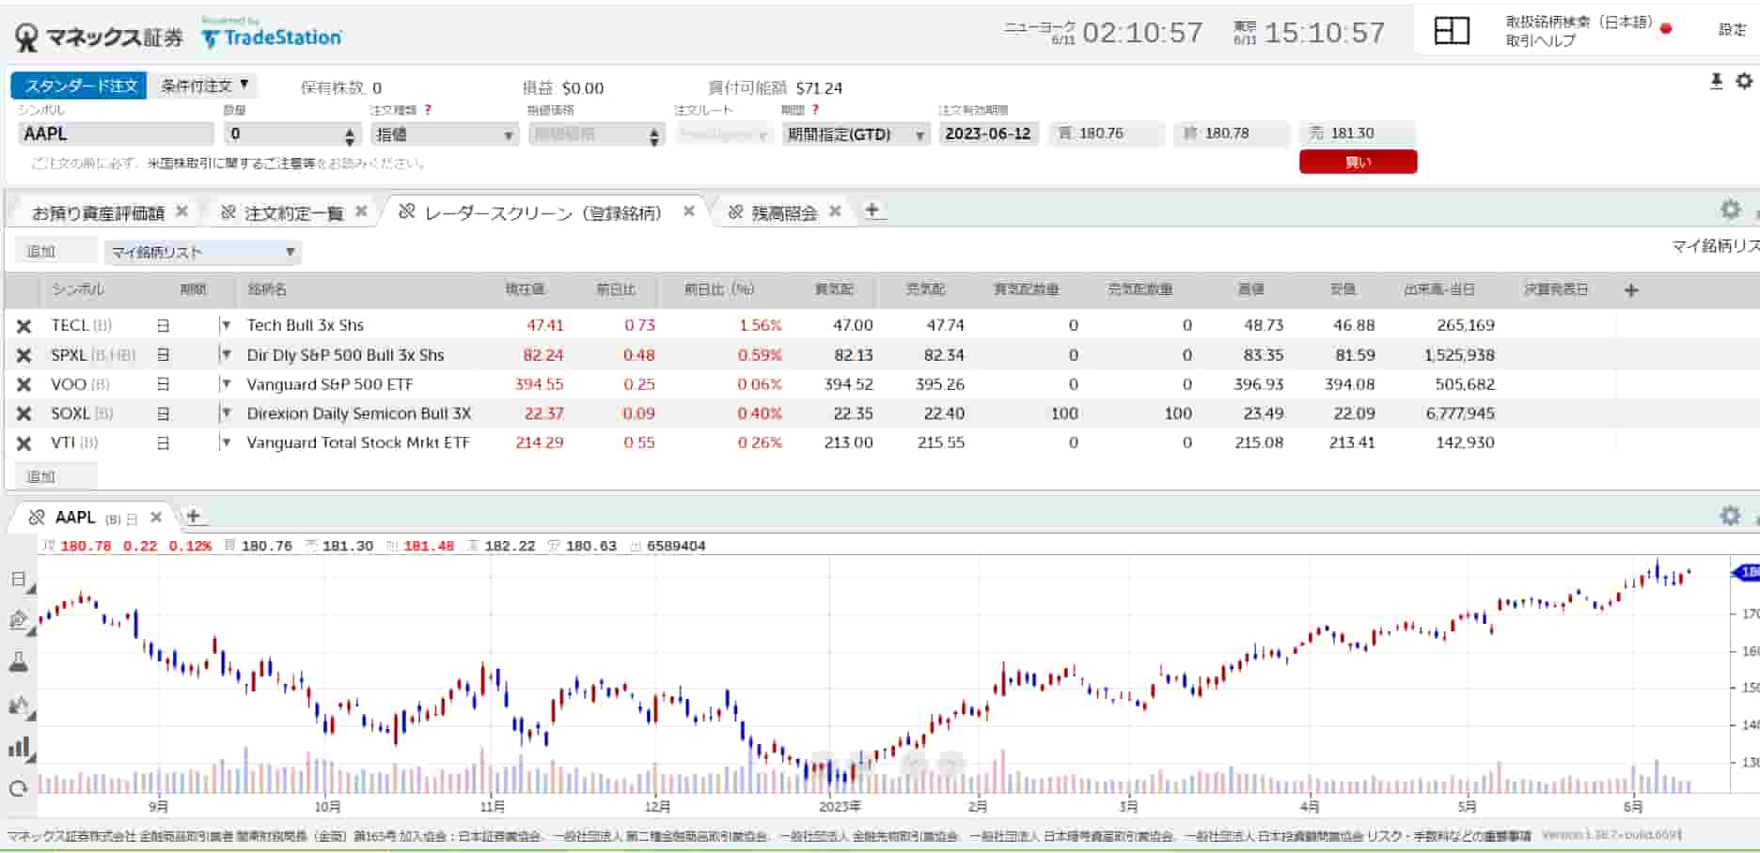Viewport: 1760px width, 853px height.
Task: Open chart panel gear settings
Action: 1731,516
